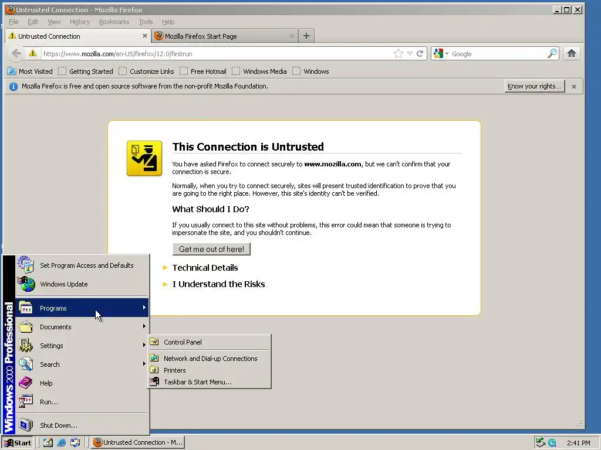The width and height of the screenshot is (601, 450).
Task: Click the round blue system tray icon
Action: tap(552, 443)
